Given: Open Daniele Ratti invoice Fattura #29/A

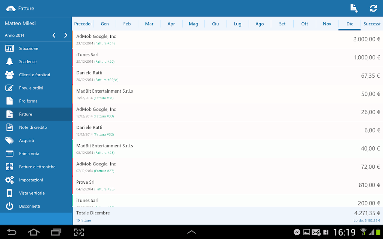Looking at the screenshot, I should click(x=227, y=76).
